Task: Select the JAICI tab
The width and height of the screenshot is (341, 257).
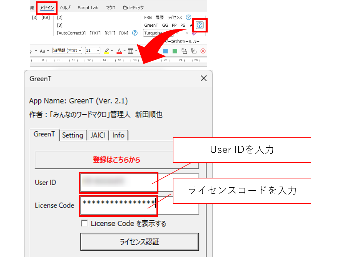Action: [x=98, y=135]
